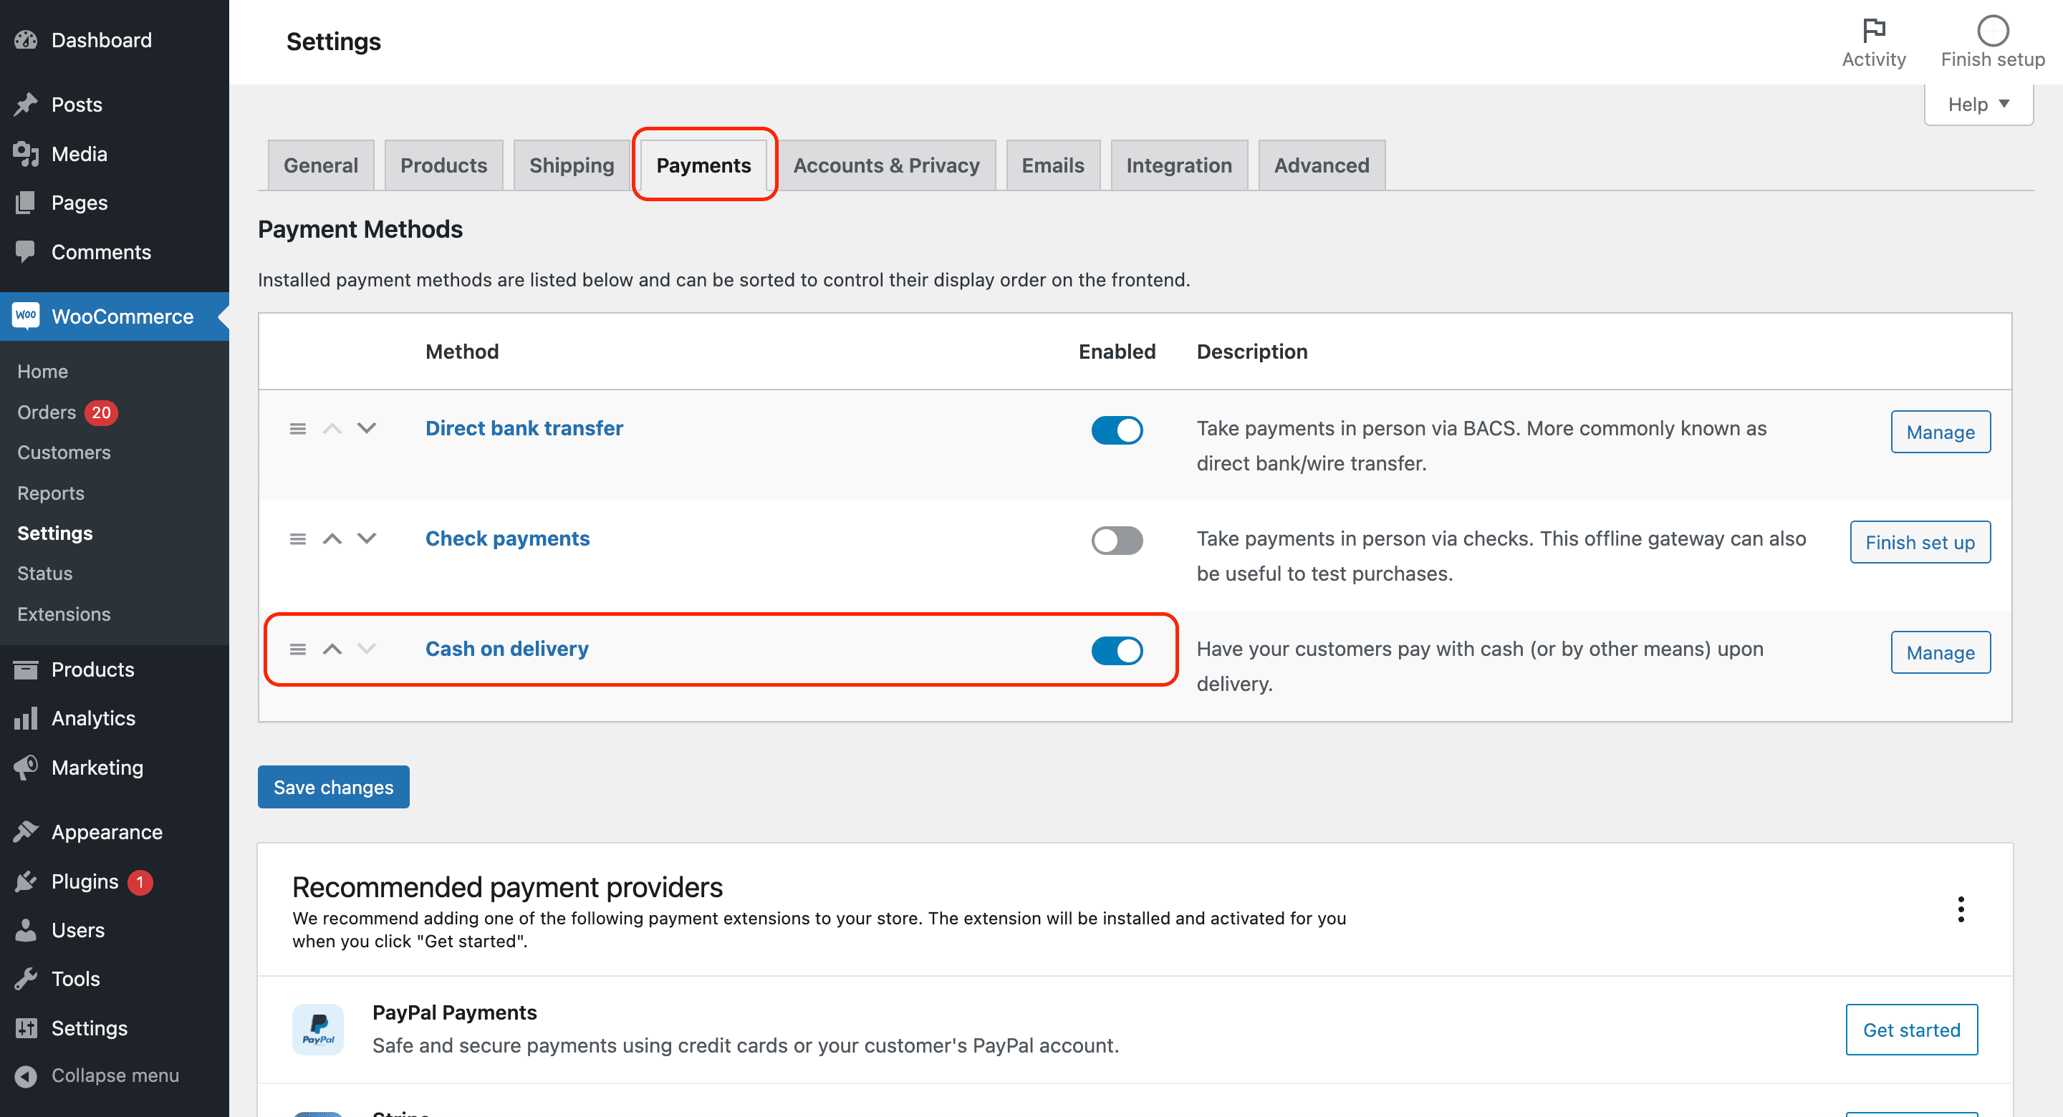This screenshot has height=1117, width=2063.
Task: Click the Collapse menu arrow icon
Action: click(x=26, y=1076)
